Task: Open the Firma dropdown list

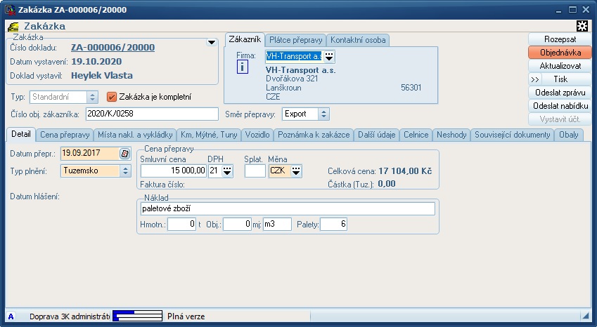Action: pos(329,57)
